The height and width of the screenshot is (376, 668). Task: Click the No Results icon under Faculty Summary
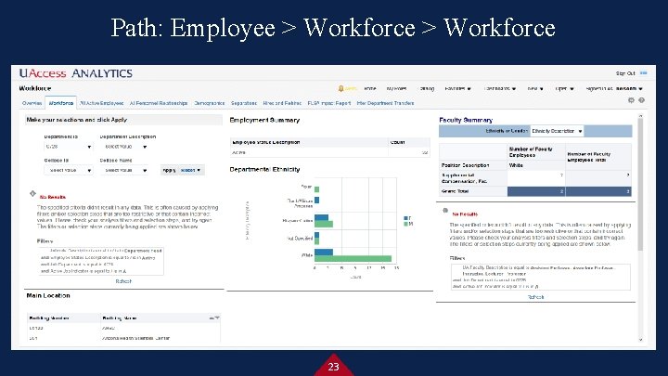tap(445, 211)
